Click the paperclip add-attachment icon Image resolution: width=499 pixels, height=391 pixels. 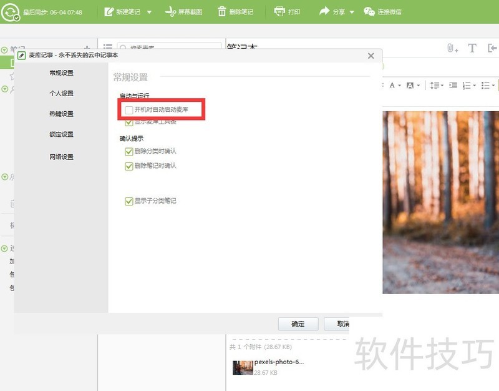coord(452,48)
